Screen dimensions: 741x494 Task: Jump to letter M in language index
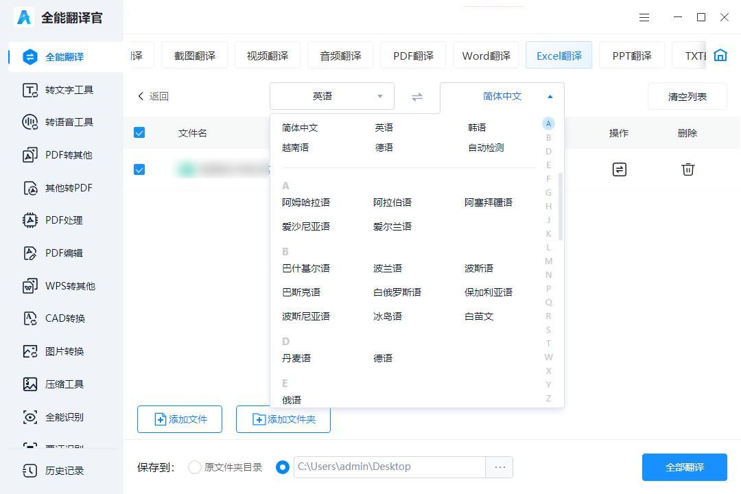coord(548,261)
